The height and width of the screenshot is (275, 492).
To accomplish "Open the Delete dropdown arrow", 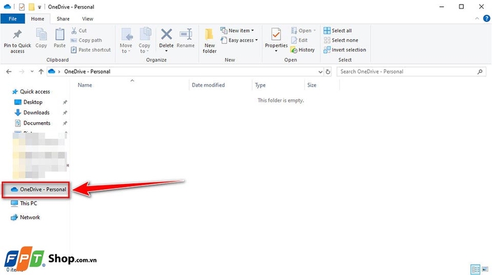I will pos(166,51).
